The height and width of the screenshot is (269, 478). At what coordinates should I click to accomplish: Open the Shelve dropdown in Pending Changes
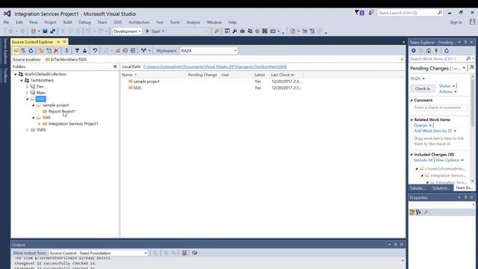tap(447, 86)
